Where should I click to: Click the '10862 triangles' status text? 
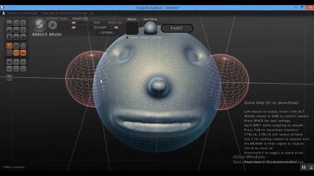[x=14, y=167]
